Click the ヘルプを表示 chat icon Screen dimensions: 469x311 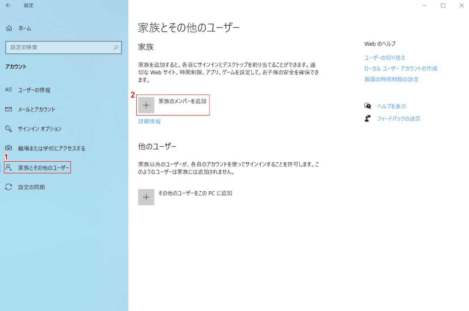368,106
